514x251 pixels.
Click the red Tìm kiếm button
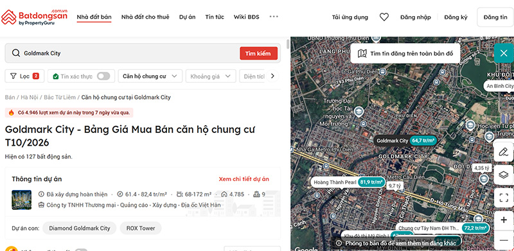pyautogui.click(x=258, y=53)
